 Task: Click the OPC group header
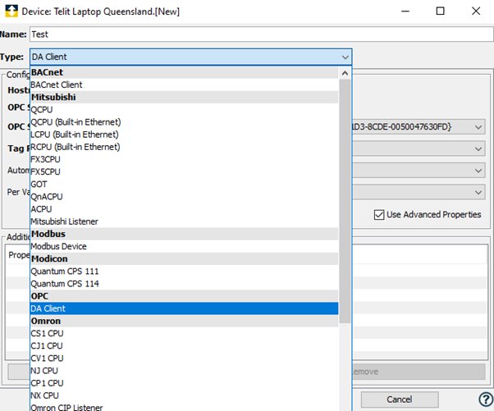[x=185, y=296]
